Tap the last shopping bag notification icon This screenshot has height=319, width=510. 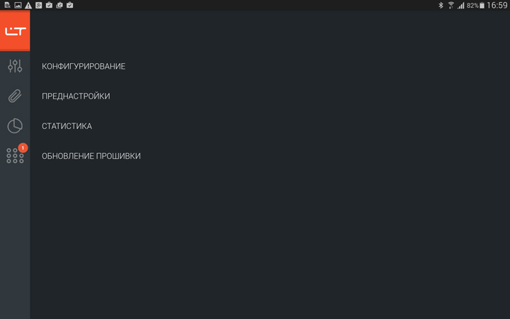(x=69, y=5)
